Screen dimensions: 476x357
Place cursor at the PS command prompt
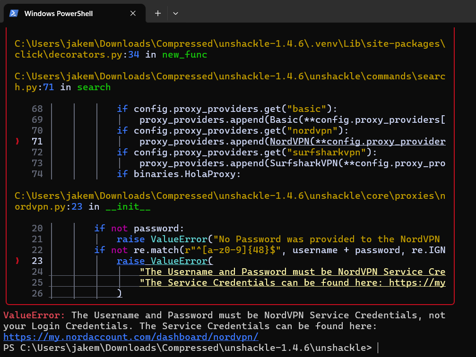point(378,348)
